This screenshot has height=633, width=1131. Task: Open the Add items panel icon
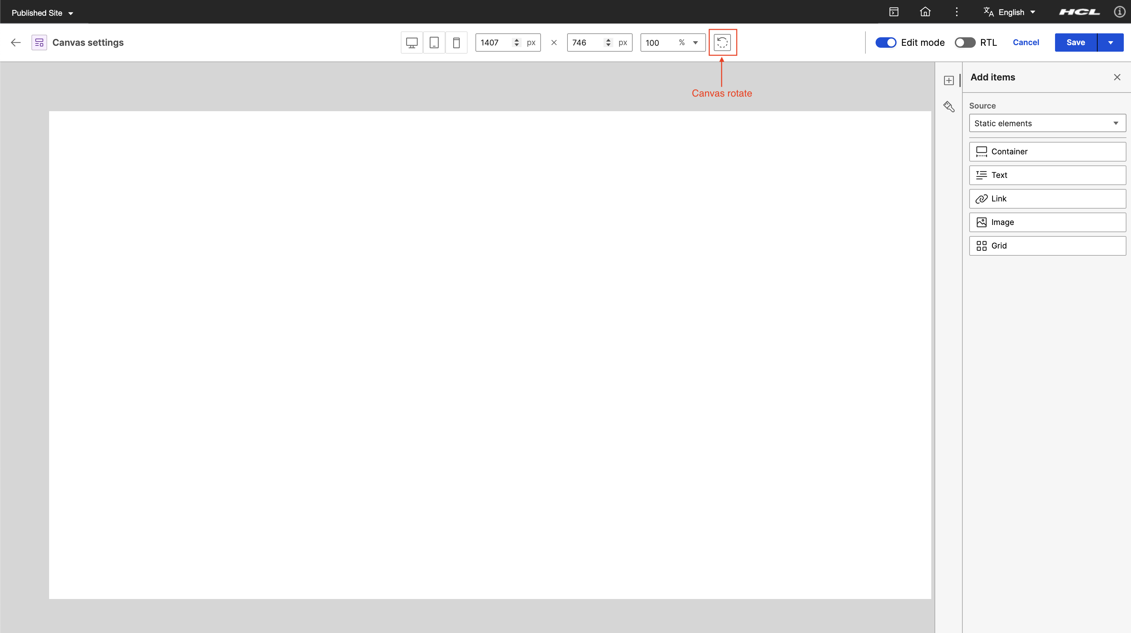pos(949,81)
